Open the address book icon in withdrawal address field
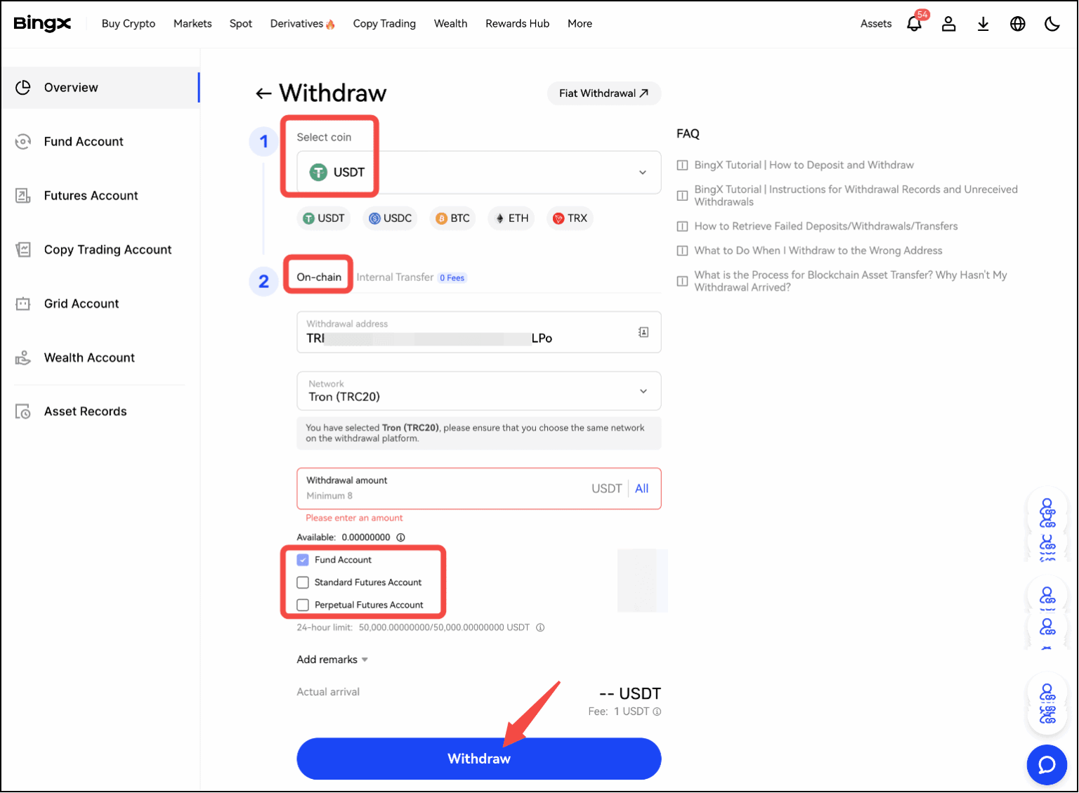1079x793 pixels. [643, 332]
